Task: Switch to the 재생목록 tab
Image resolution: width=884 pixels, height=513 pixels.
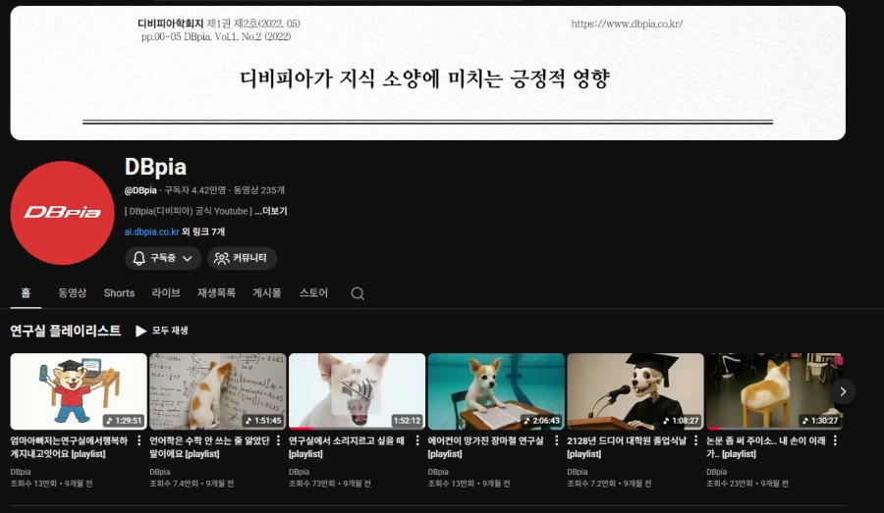Action: pyautogui.click(x=216, y=293)
